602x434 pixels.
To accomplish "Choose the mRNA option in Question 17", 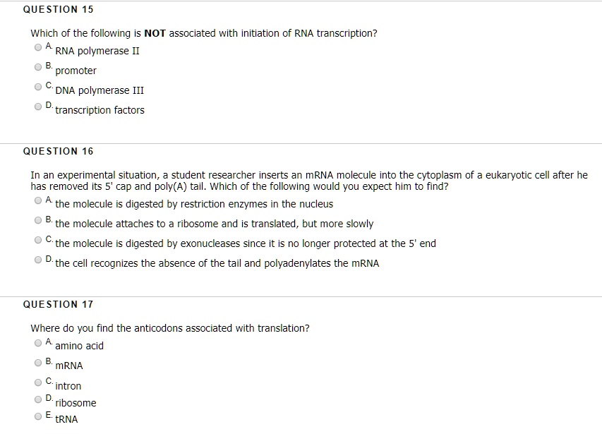I will pyautogui.click(x=37, y=361).
